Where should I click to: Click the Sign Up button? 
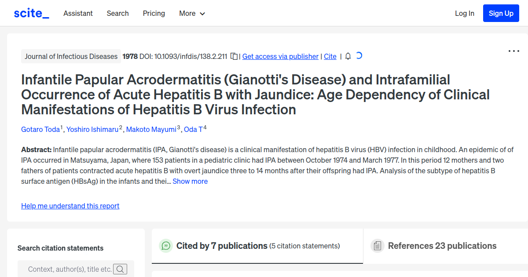(x=501, y=13)
